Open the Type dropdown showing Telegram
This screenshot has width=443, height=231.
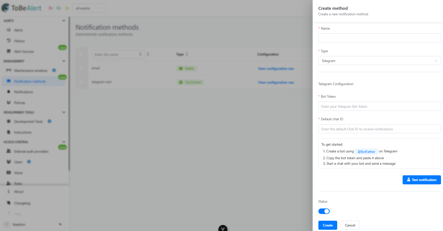click(x=379, y=61)
